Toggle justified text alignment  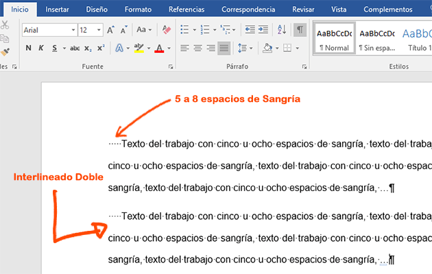coord(224,49)
